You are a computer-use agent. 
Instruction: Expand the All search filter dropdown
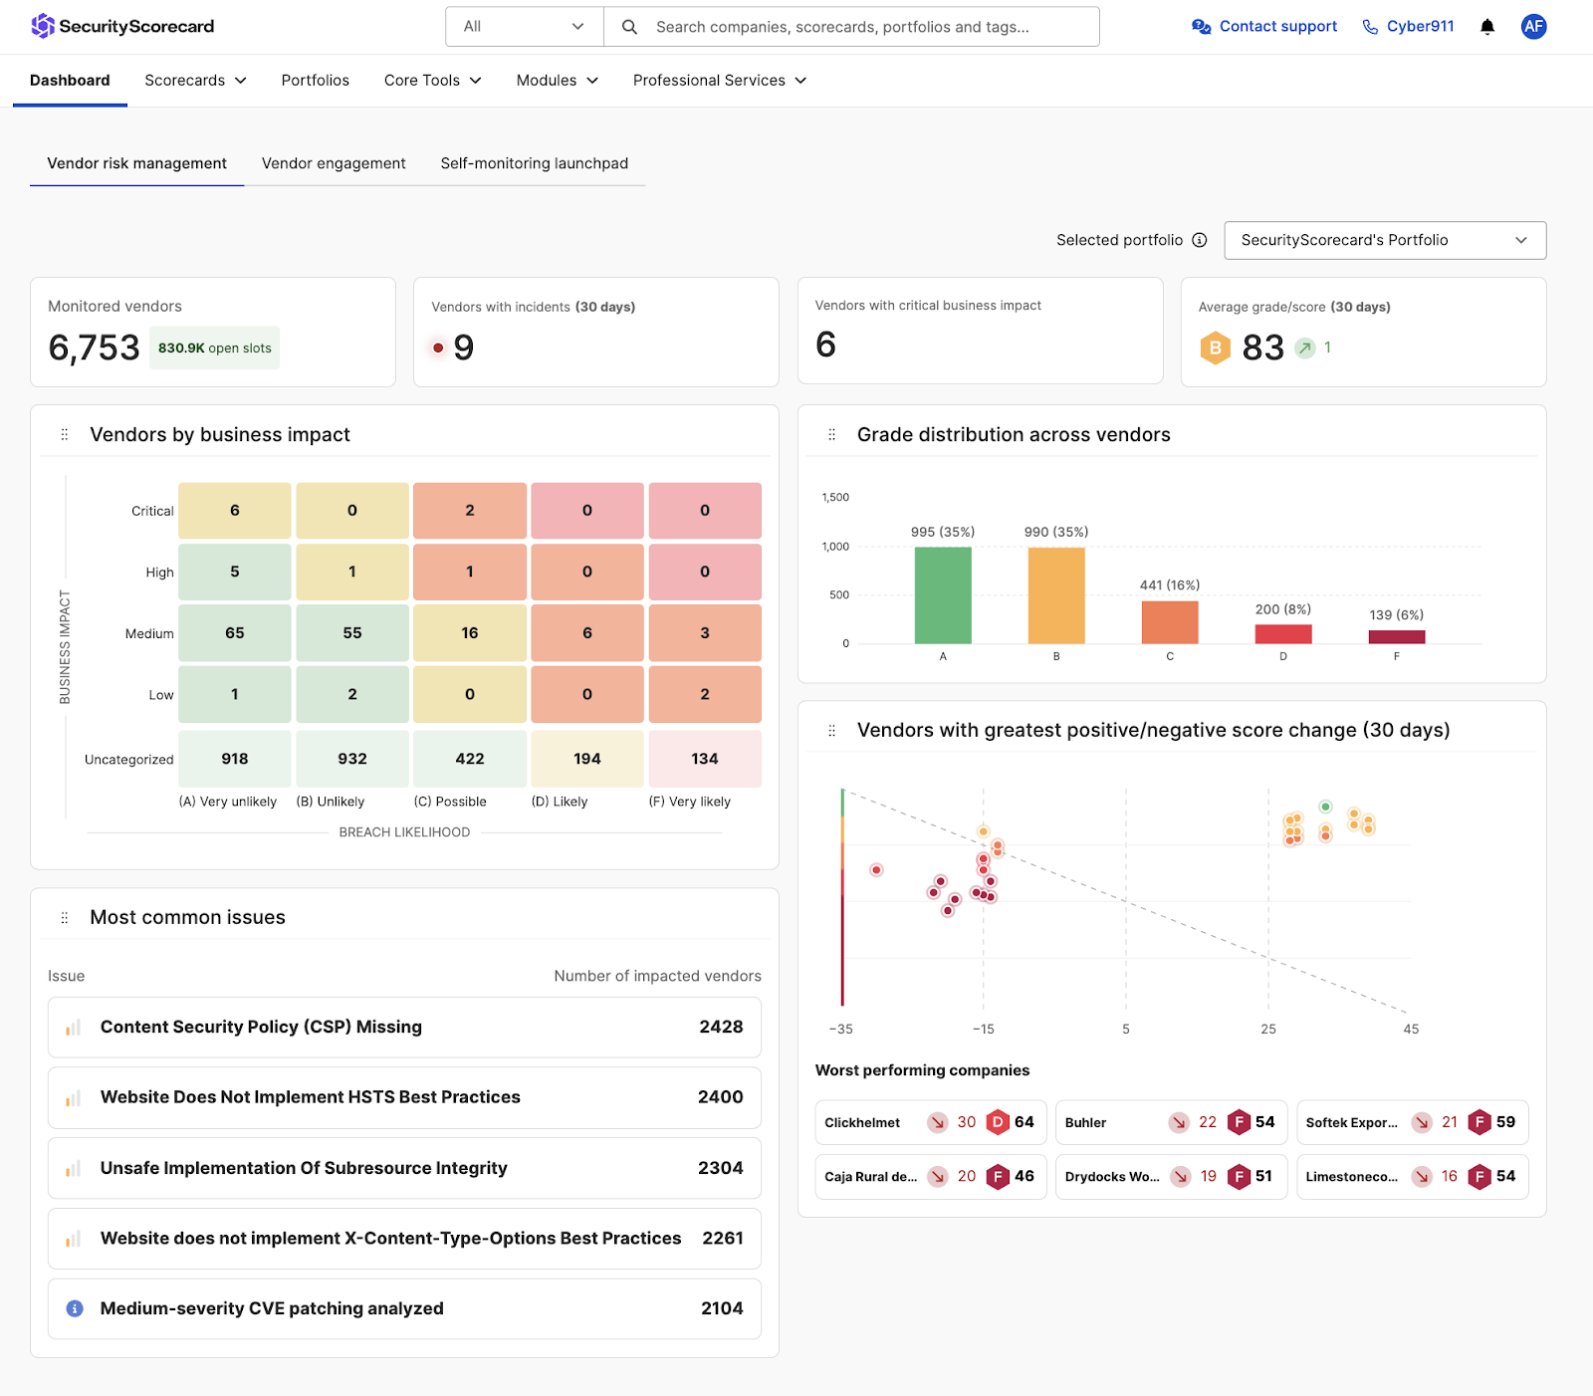click(524, 27)
